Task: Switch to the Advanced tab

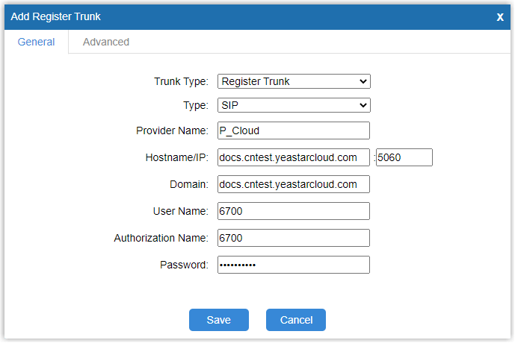Action: (105, 43)
